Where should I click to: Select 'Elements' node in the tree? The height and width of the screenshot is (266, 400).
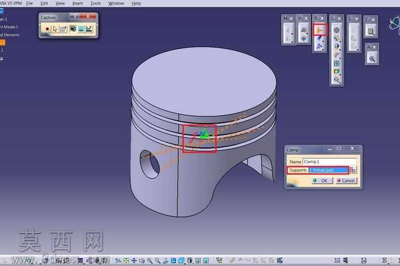pyautogui.click(x=10, y=35)
